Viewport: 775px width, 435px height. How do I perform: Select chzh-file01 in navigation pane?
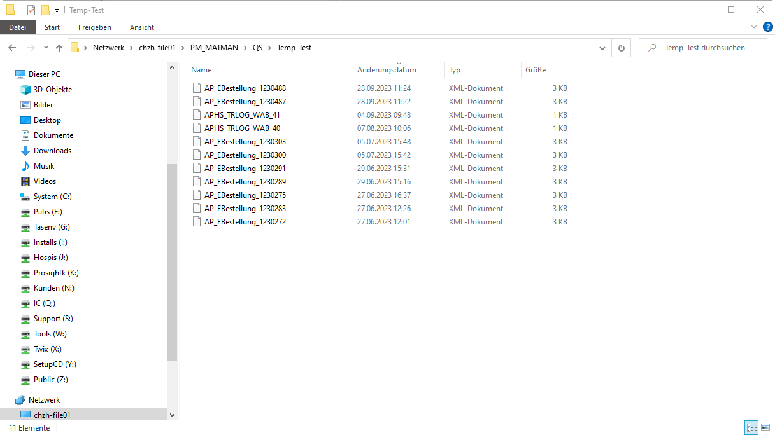(x=52, y=415)
